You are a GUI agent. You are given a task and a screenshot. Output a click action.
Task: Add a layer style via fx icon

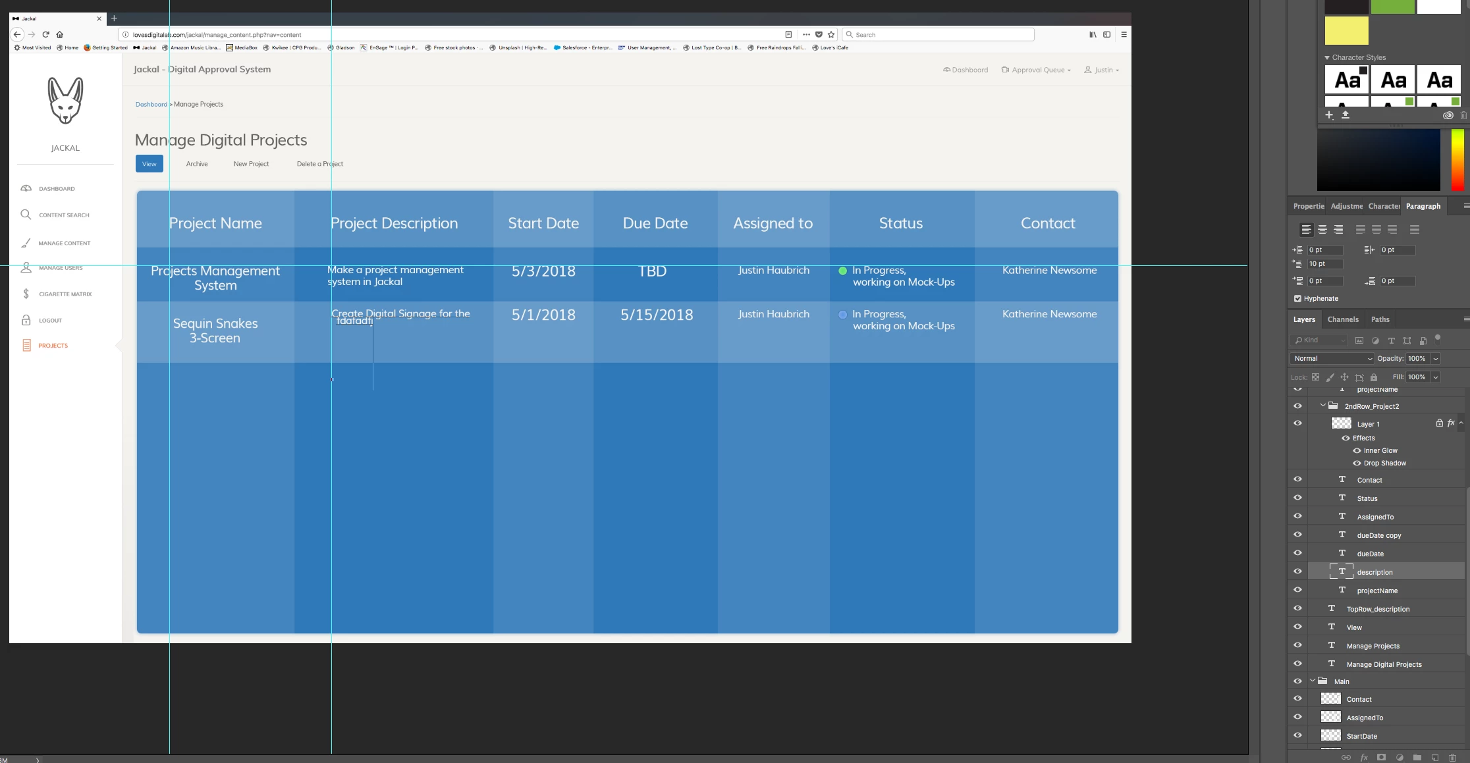tap(1364, 757)
